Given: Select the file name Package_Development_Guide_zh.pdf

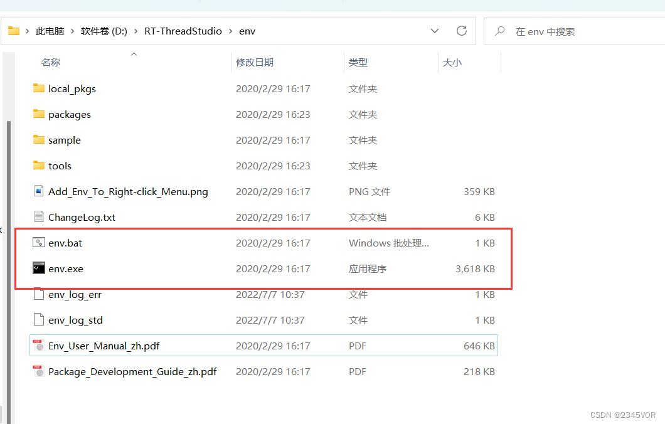Looking at the screenshot, I should click(x=132, y=372).
